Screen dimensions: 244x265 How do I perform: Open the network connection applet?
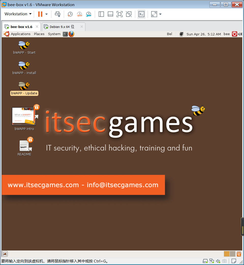coord(181,34)
